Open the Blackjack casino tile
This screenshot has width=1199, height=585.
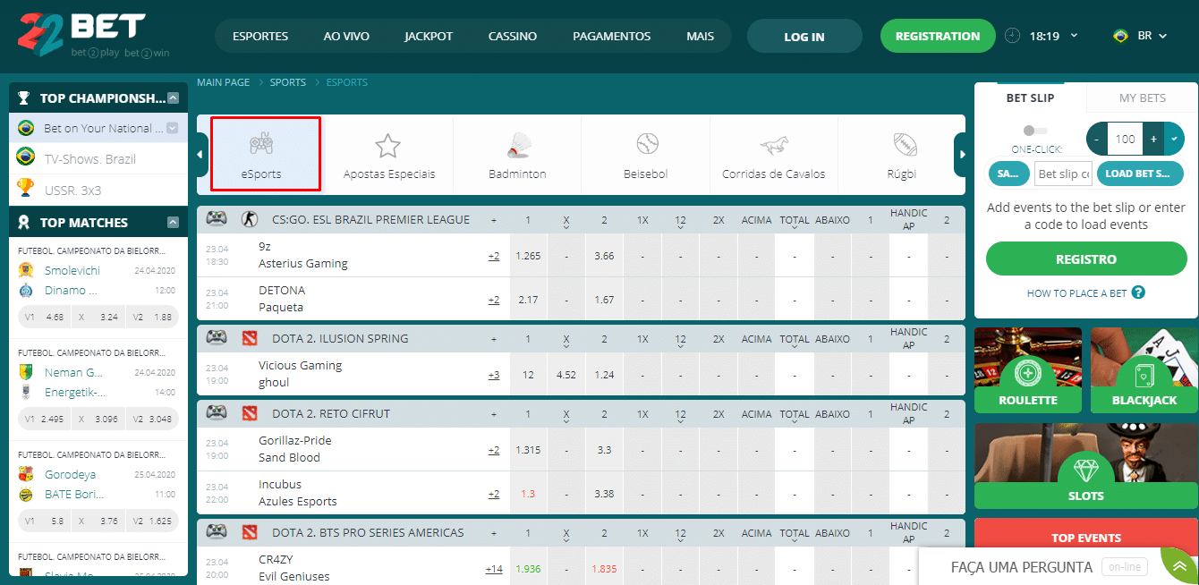[x=1144, y=370]
